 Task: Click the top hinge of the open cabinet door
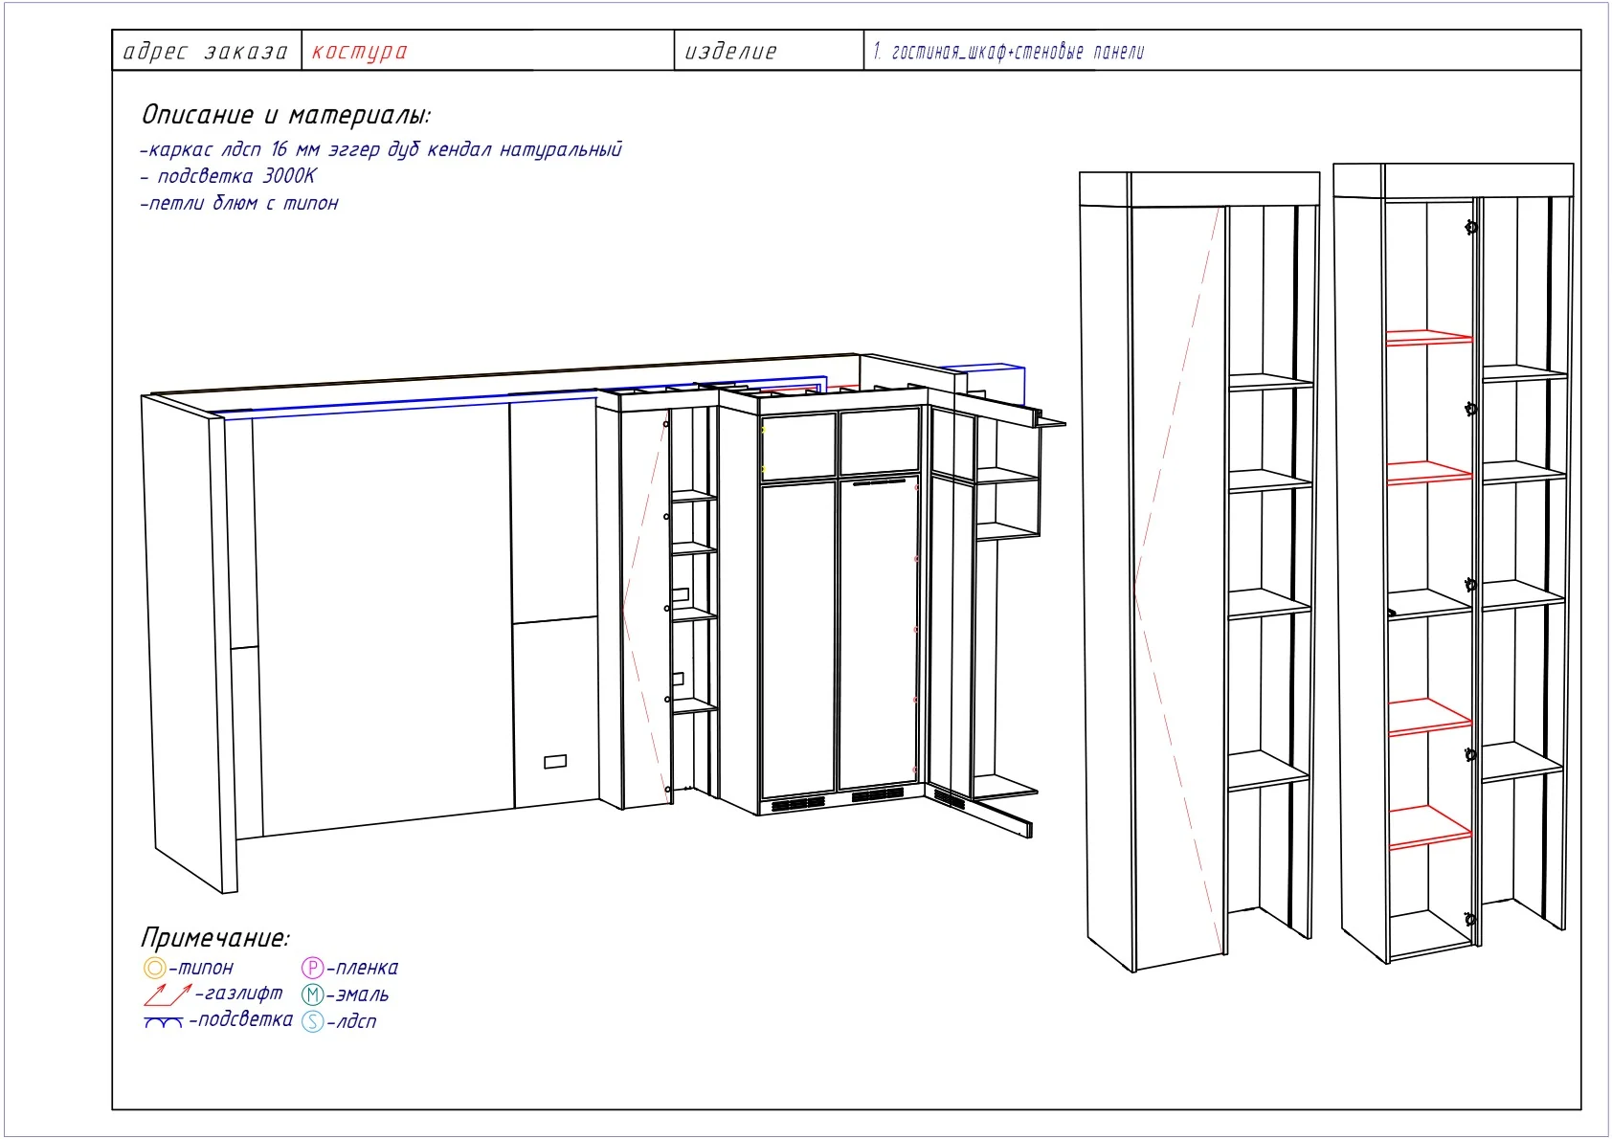coord(1471,228)
